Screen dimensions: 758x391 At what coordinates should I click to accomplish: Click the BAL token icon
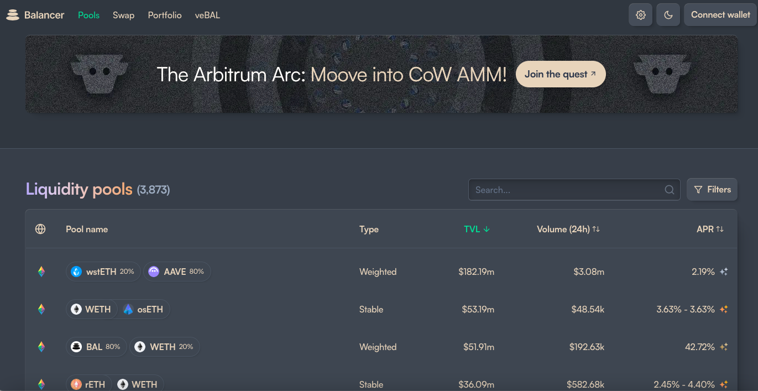point(76,347)
